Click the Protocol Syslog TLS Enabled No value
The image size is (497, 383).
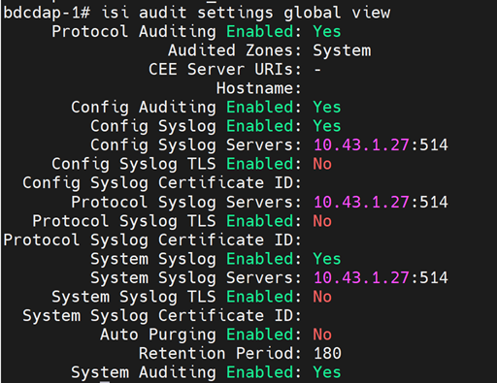[322, 221]
